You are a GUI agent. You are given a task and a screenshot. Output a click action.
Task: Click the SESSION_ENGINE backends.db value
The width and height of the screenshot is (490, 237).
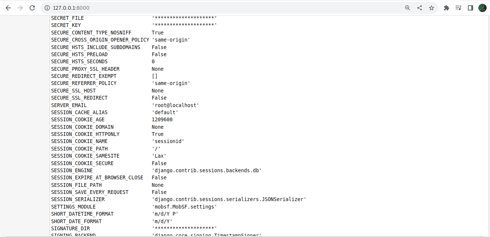click(x=206, y=170)
